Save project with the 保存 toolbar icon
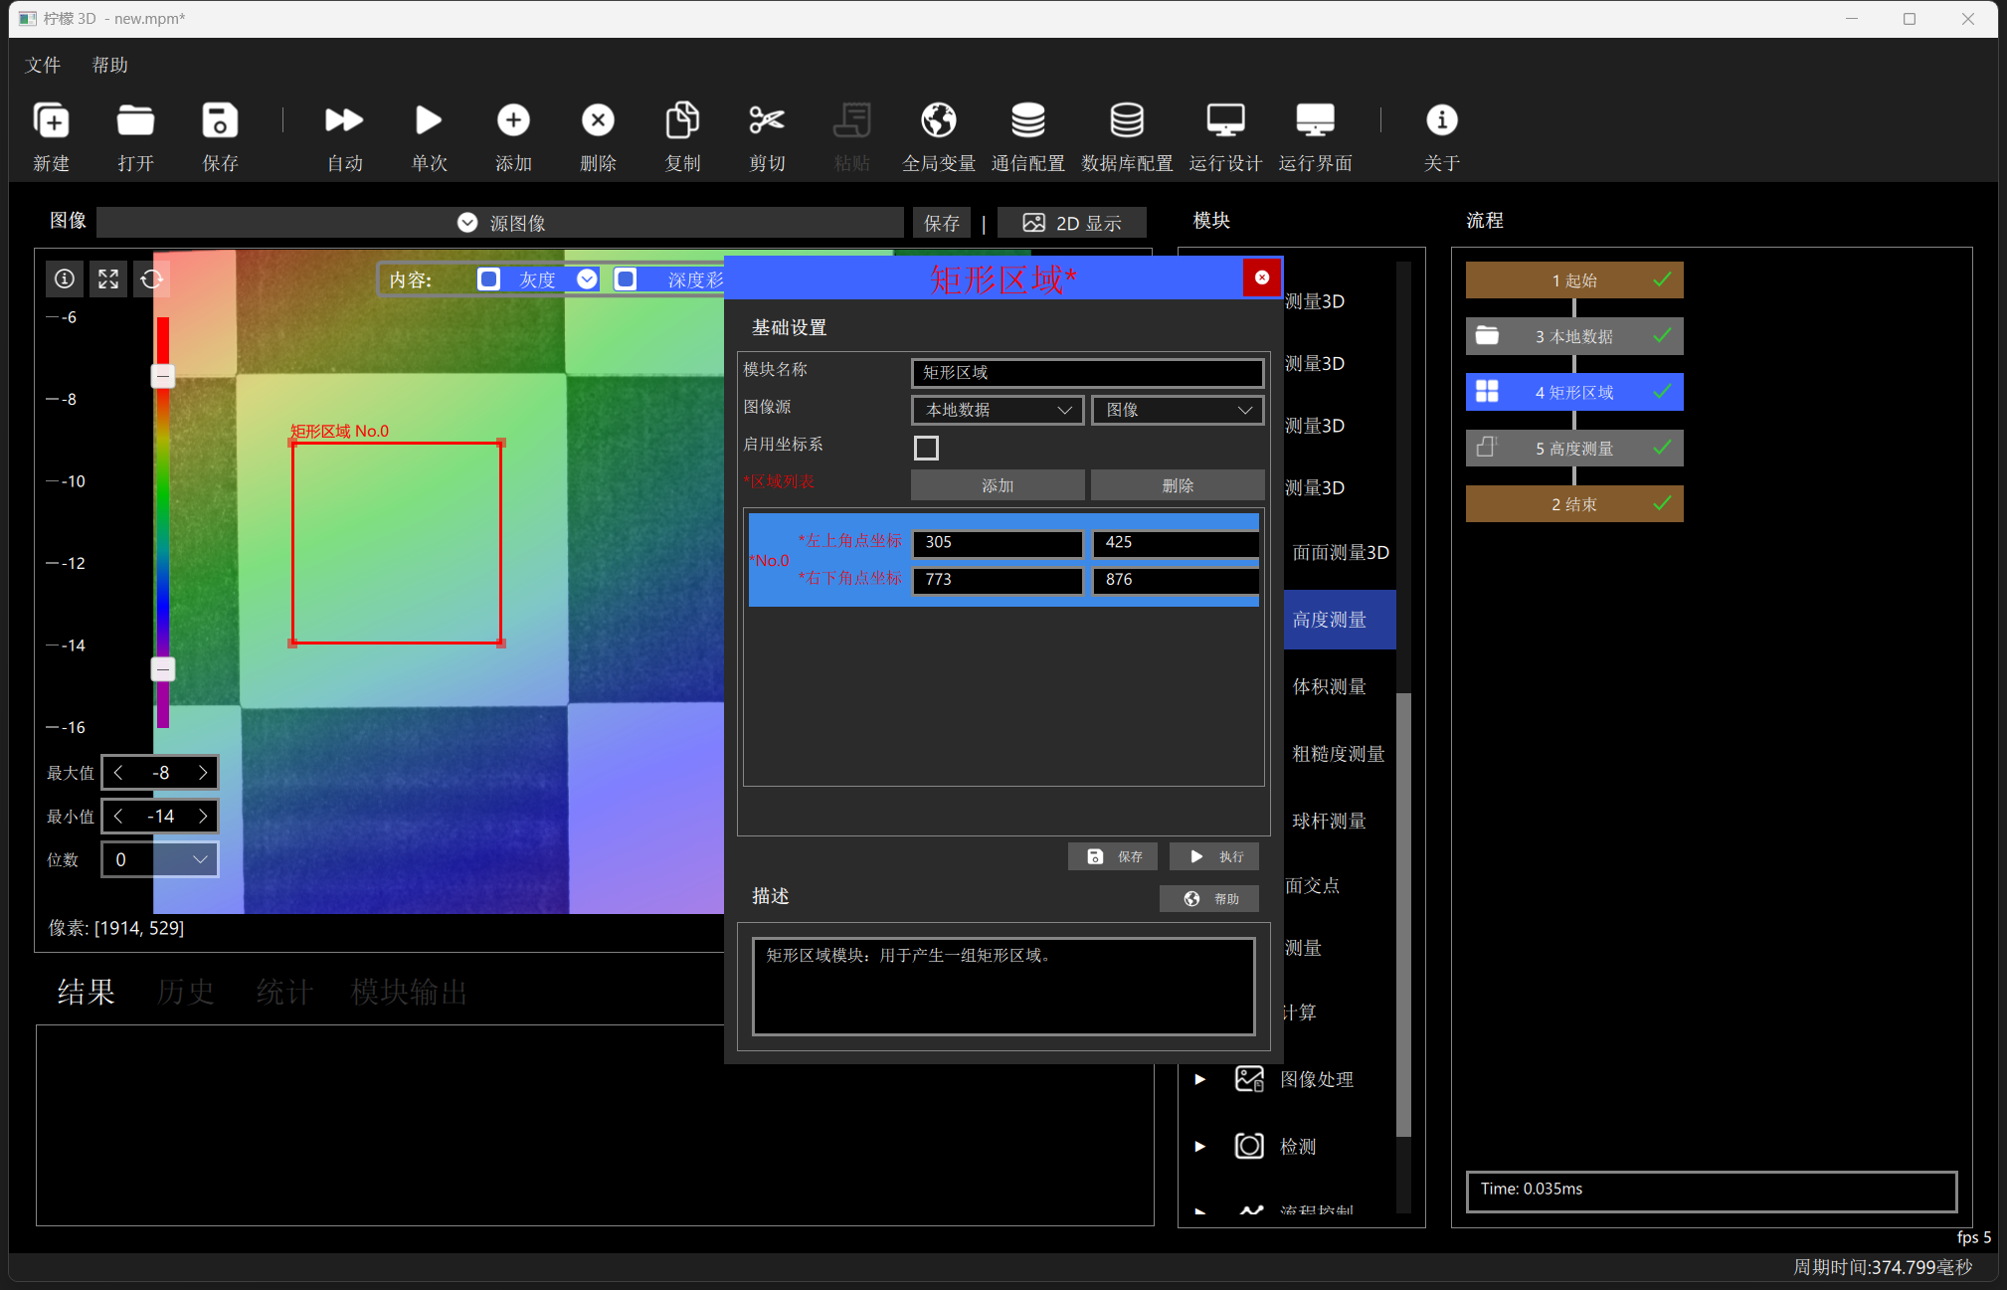 [220, 121]
